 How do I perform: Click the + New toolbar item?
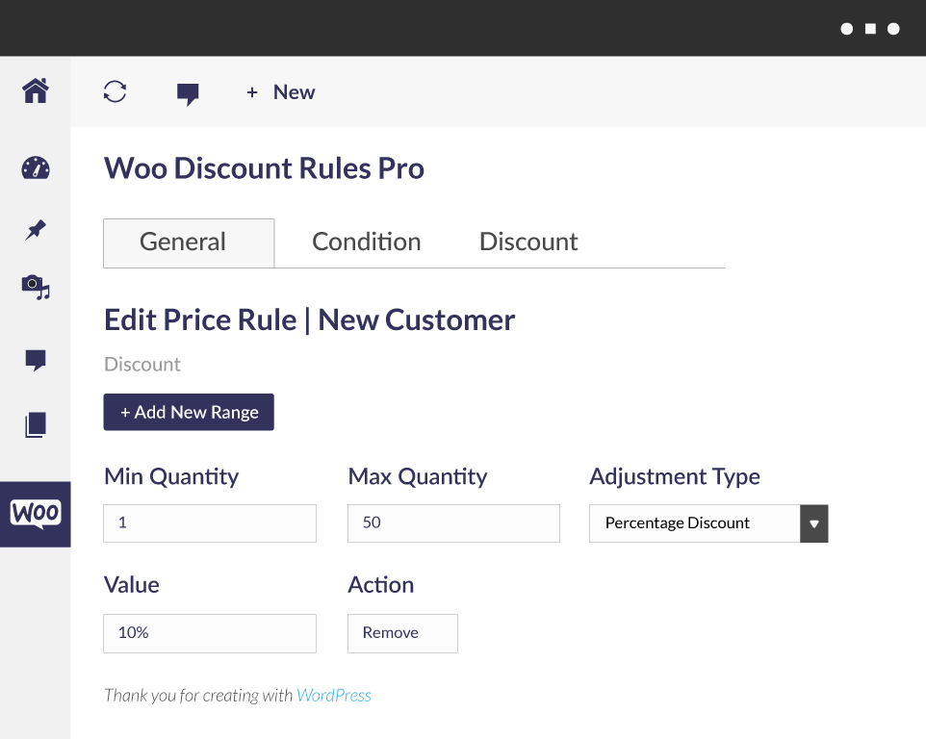[280, 92]
